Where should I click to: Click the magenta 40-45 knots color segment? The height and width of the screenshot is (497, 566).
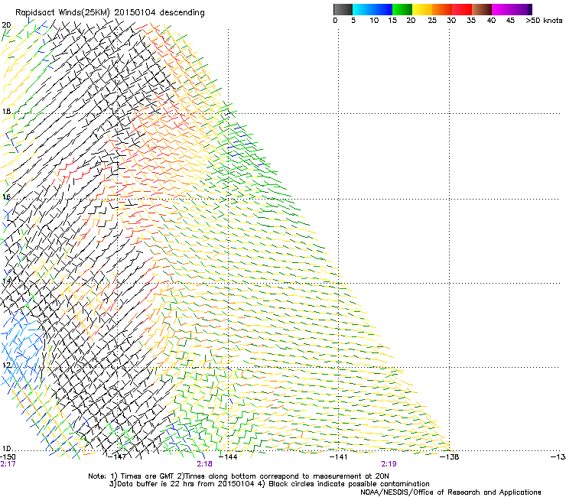click(x=502, y=9)
